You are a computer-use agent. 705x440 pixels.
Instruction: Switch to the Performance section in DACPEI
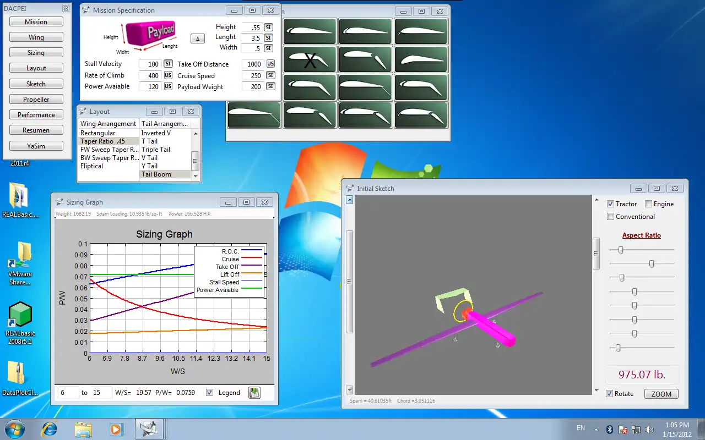coord(36,114)
